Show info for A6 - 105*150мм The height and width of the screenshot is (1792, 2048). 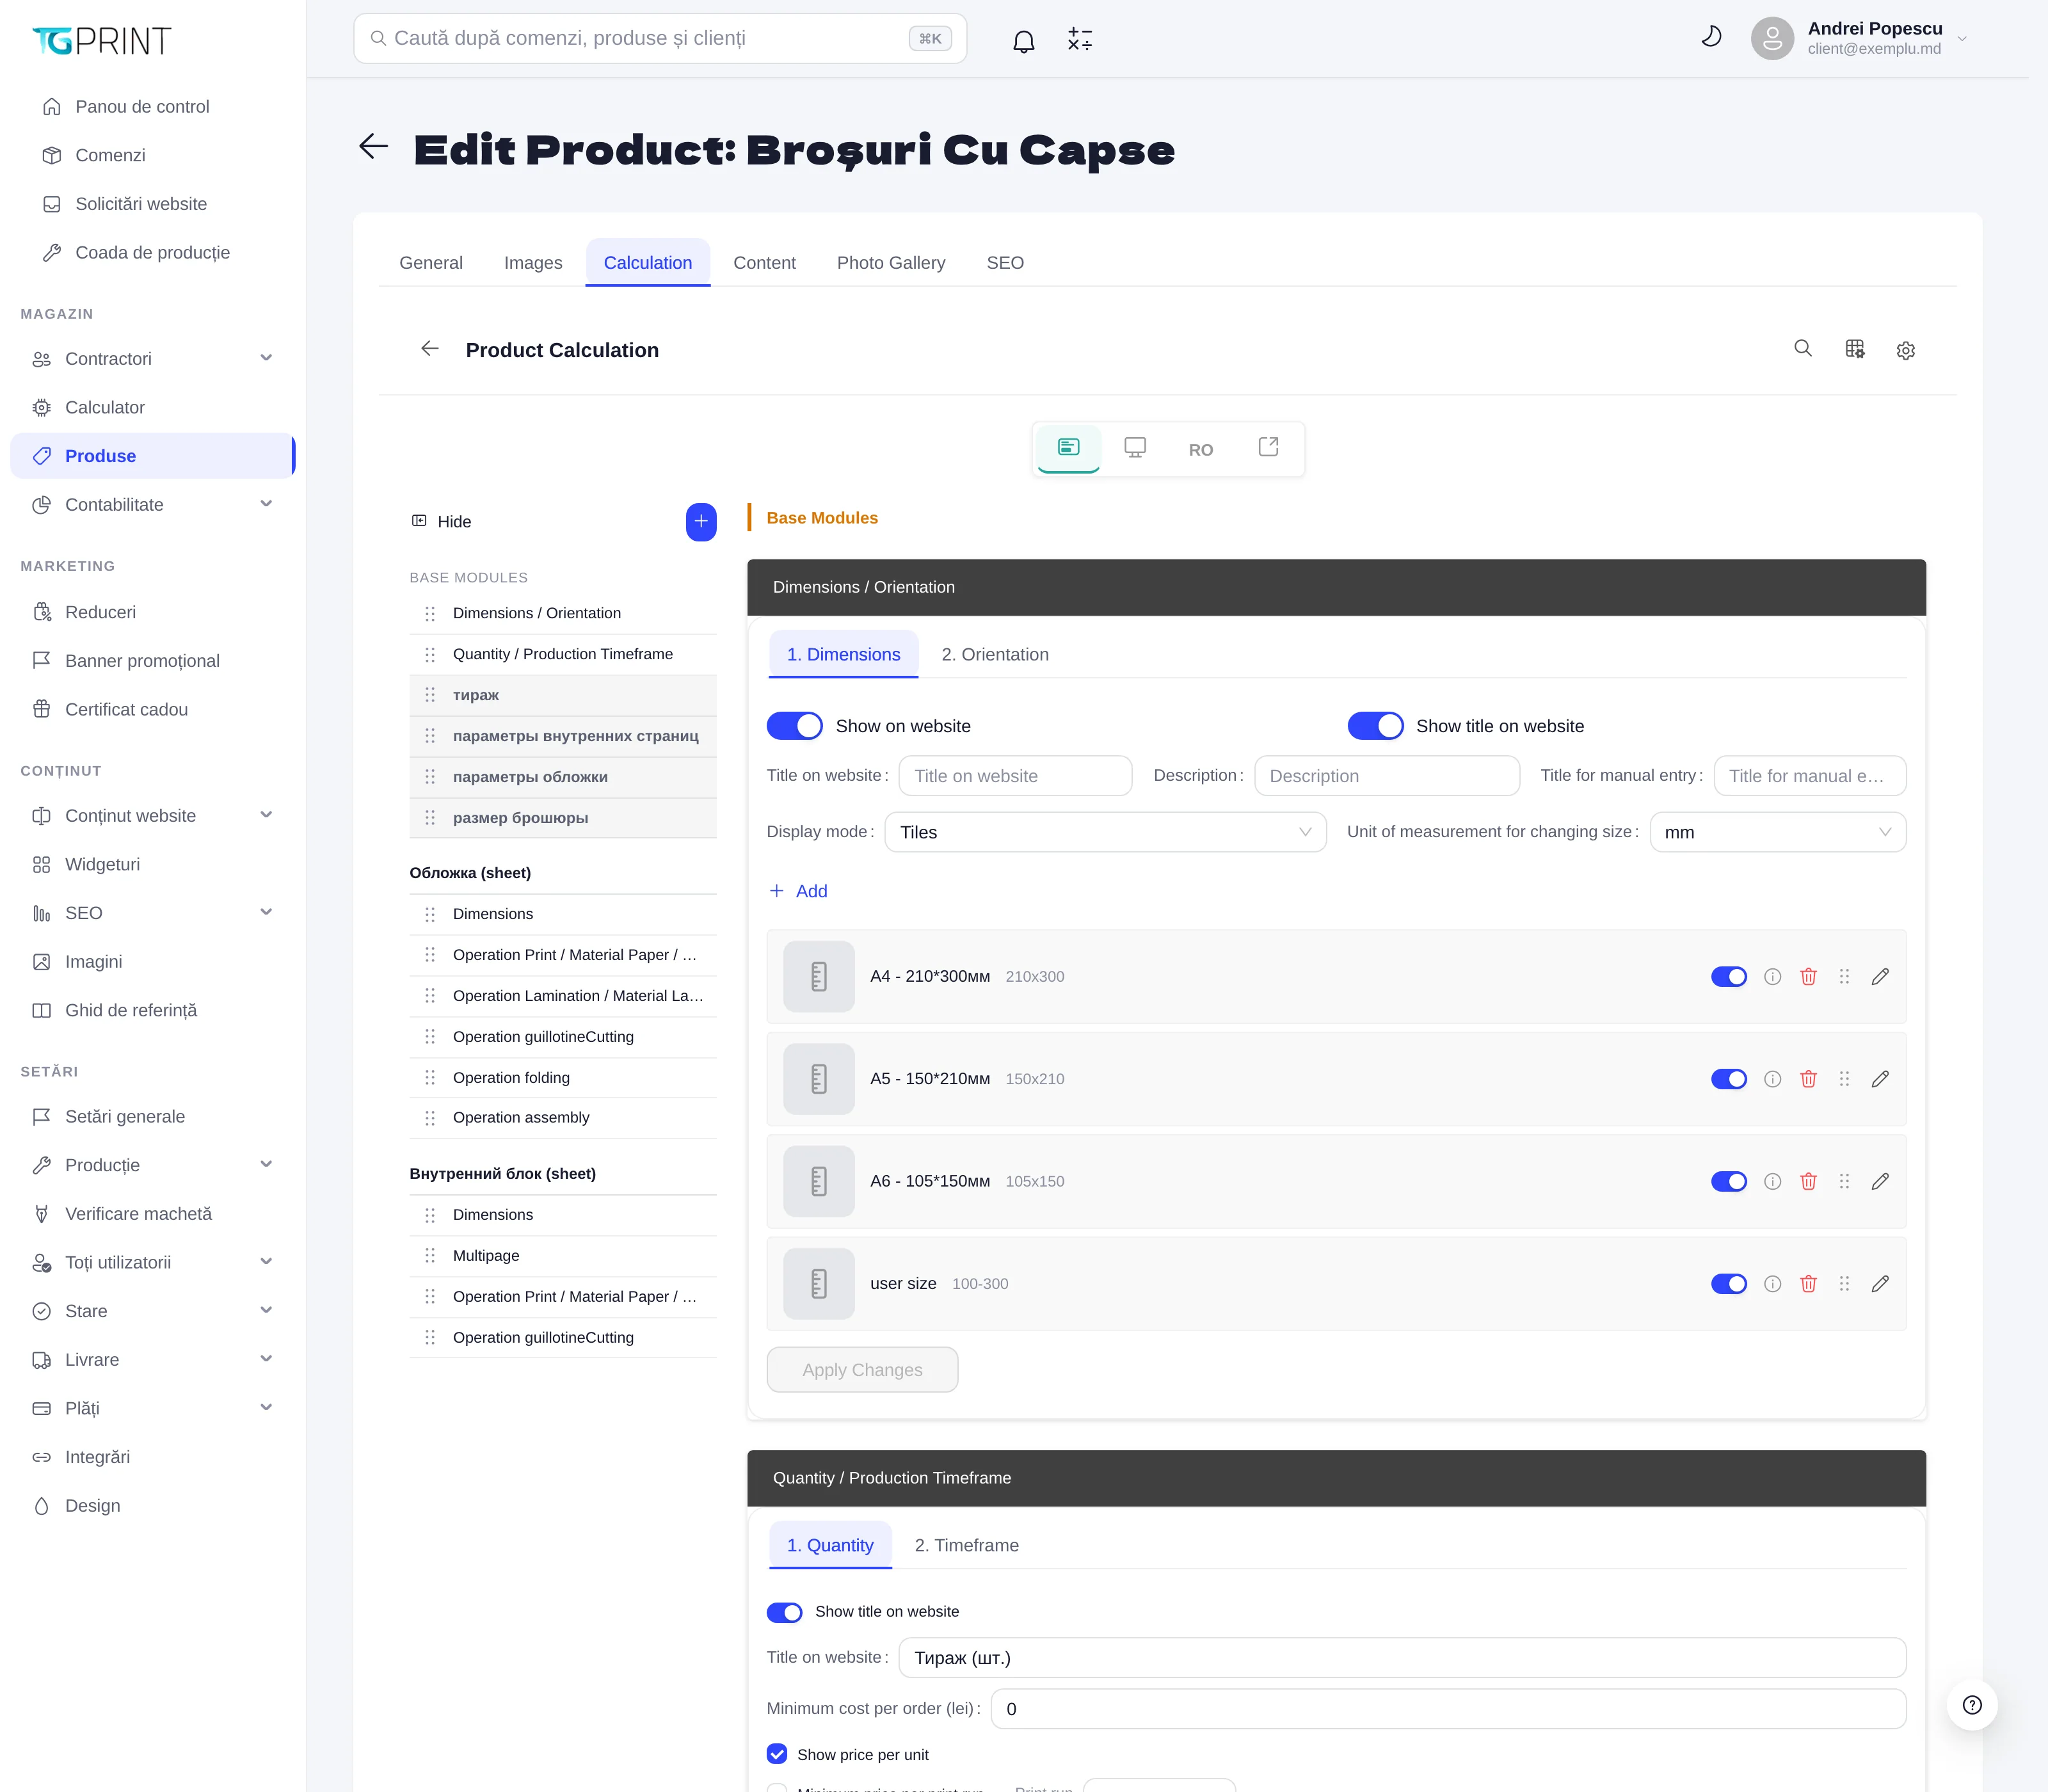[1772, 1181]
